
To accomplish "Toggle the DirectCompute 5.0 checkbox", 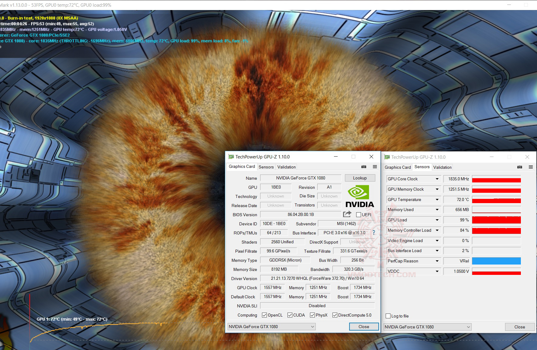I will click(335, 315).
